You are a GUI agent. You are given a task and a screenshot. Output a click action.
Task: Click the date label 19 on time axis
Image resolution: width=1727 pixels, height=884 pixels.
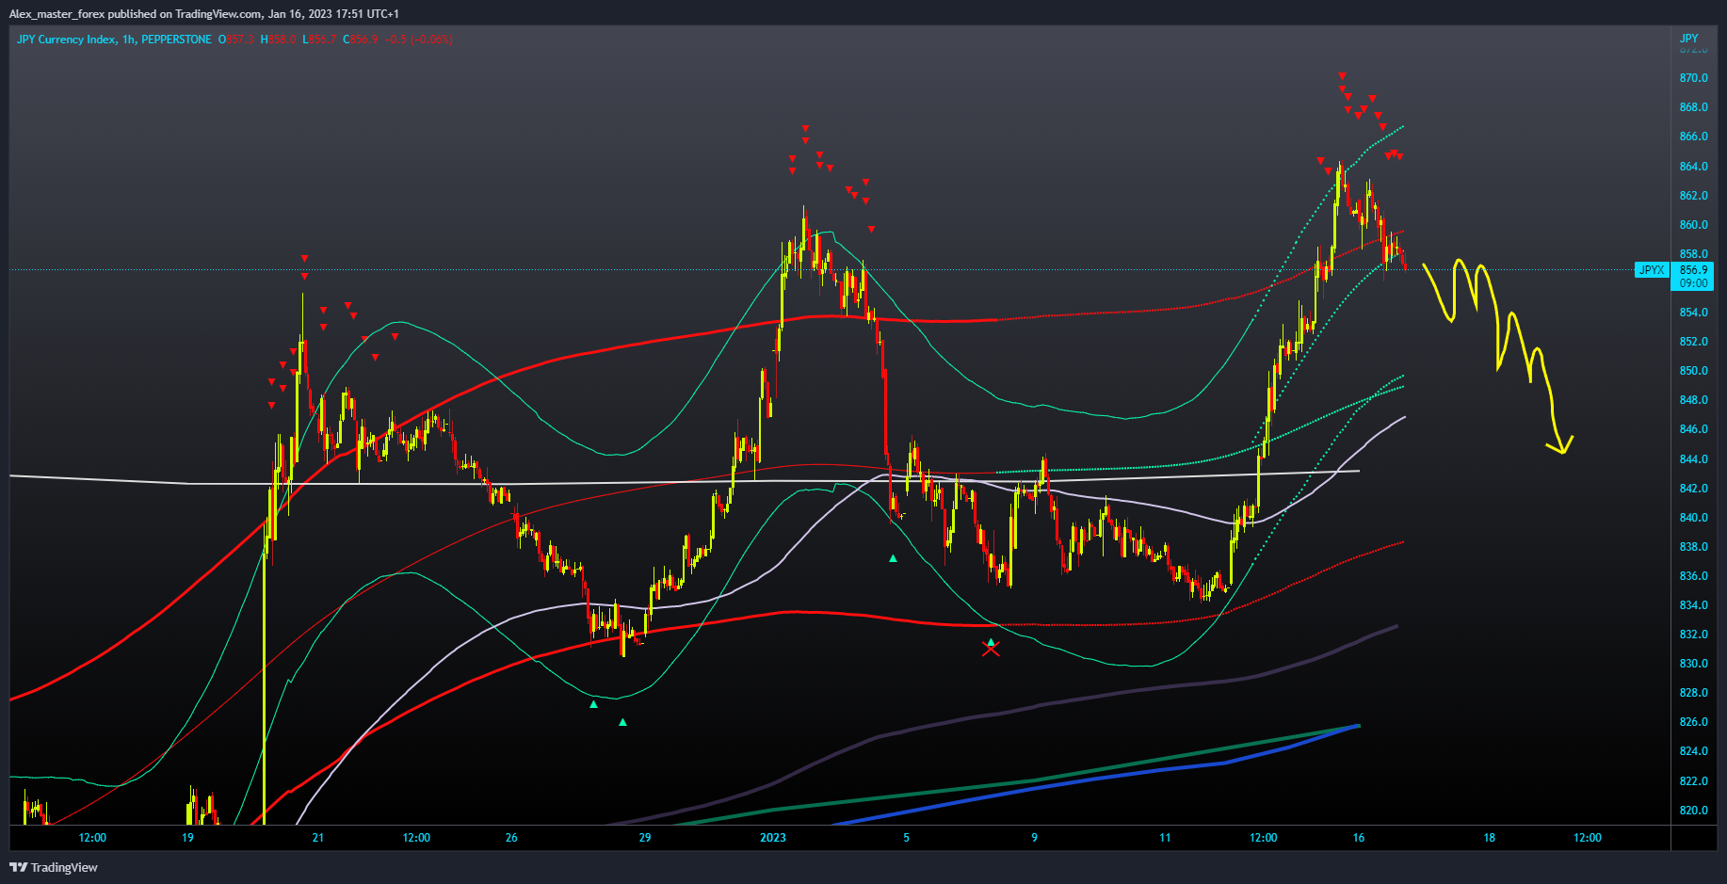tap(187, 838)
